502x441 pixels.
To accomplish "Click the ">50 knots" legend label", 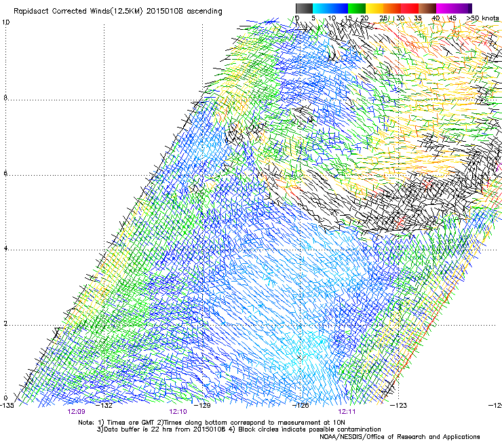I will (482, 18).
